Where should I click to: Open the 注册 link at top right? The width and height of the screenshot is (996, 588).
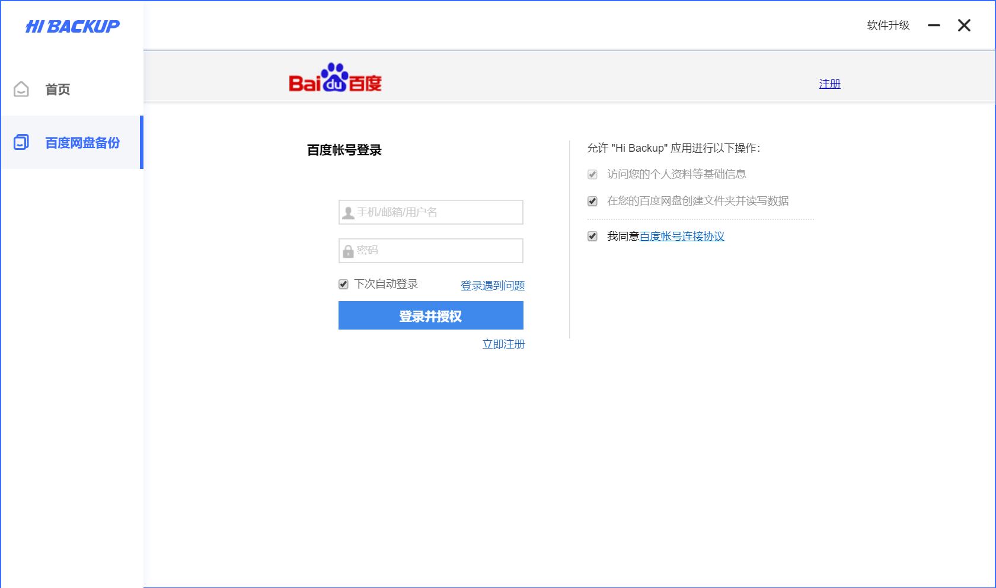[x=829, y=84]
